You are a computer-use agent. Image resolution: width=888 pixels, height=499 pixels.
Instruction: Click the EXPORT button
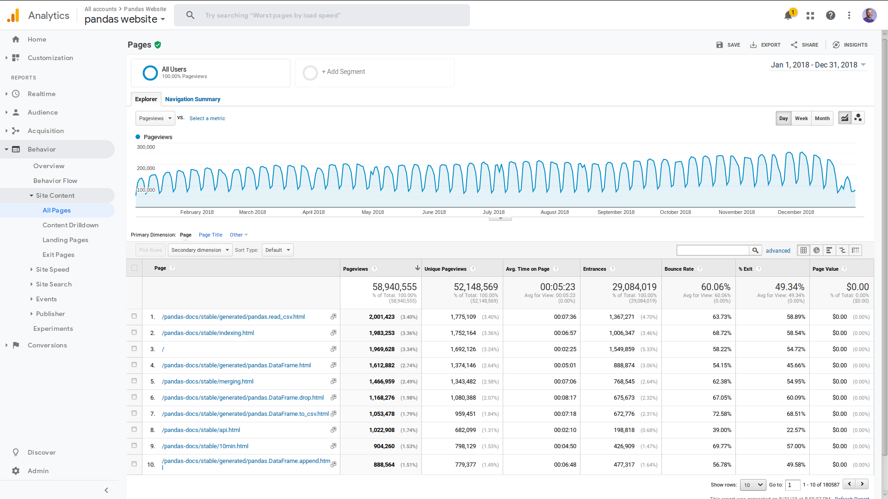coord(765,45)
